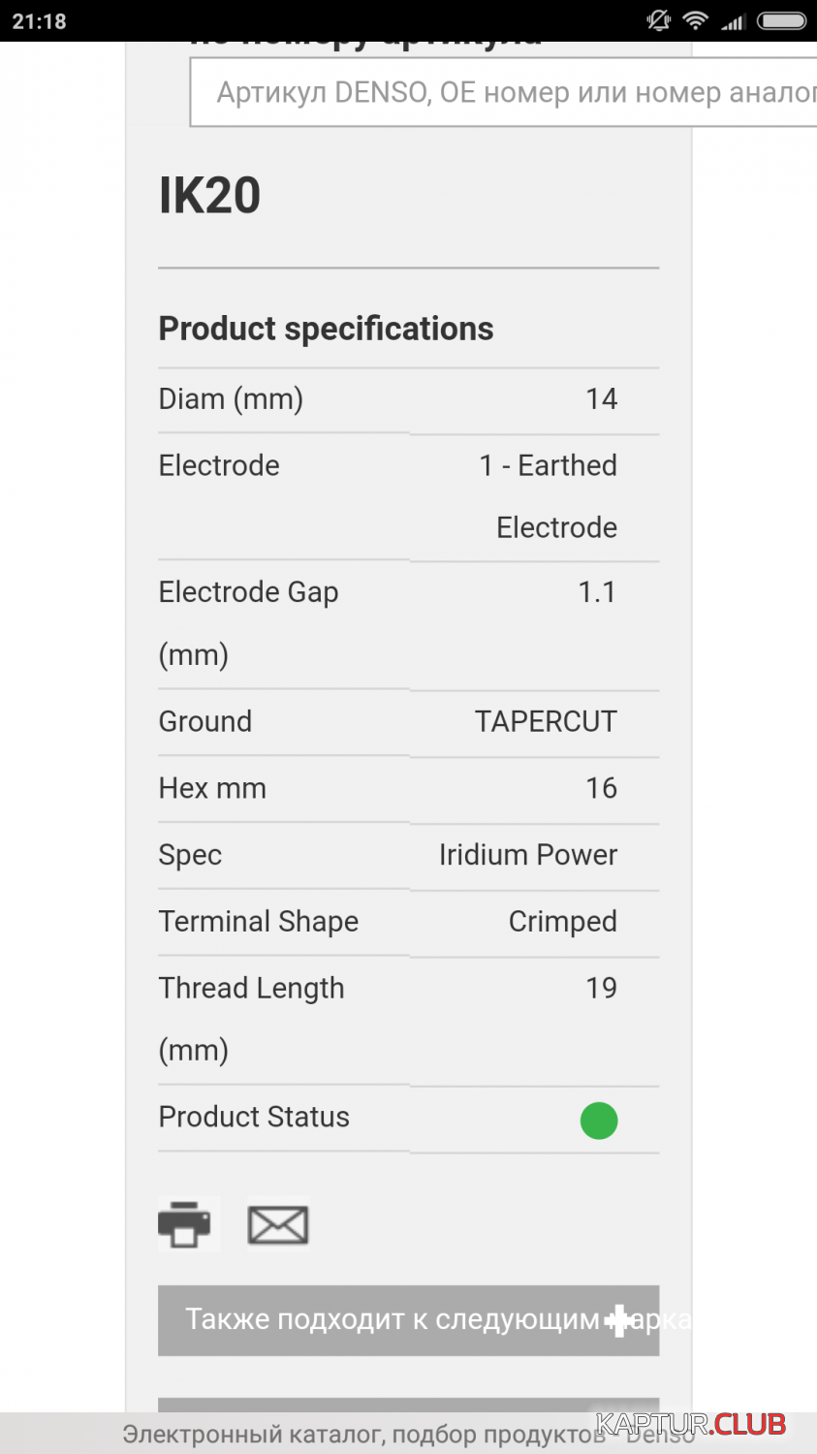The width and height of the screenshot is (817, 1454).
Task: Click the Electrode Gap row label
Action: pyautogui.click(x=248, y=592)
